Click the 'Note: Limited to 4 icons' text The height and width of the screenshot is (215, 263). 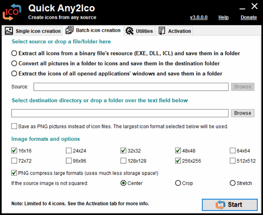80,203
